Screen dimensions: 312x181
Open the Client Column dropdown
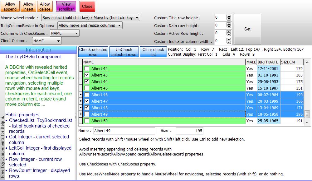click(x=47, y=41)
